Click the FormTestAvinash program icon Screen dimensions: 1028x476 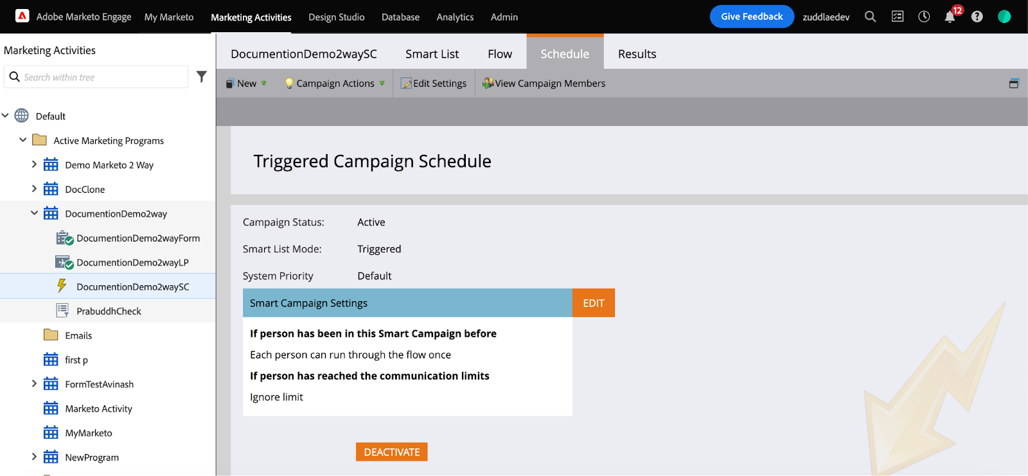51,384
